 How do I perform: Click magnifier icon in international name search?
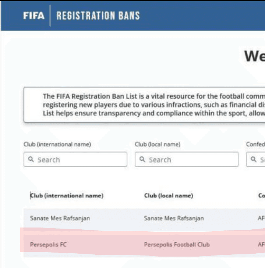(x=31, y=159)
